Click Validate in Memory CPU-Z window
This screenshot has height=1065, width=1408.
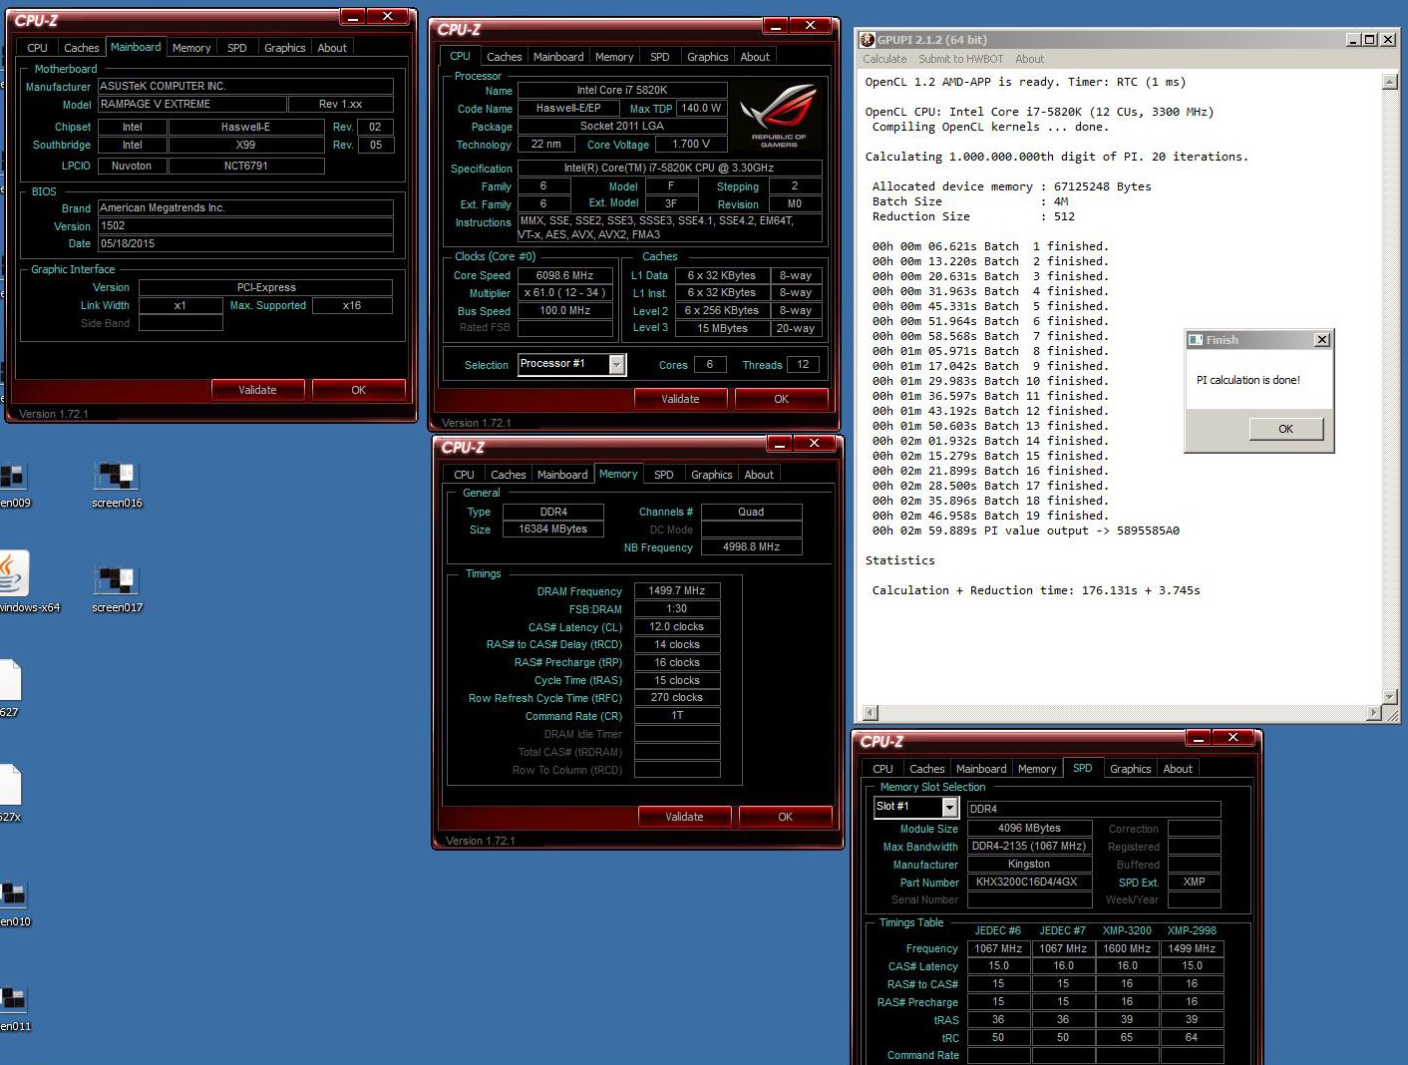point(684,817)
